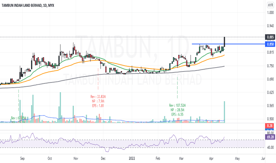Image resolution: width=276 pixels, height=163 pixels.
Task: Click the 0.815 price axis label
Action: pyautogui.click(x=270, y=52)
